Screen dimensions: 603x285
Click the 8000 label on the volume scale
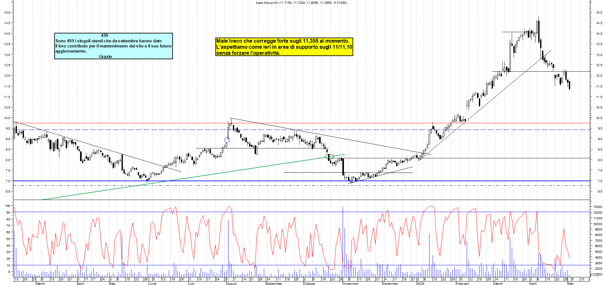point(598,235)
